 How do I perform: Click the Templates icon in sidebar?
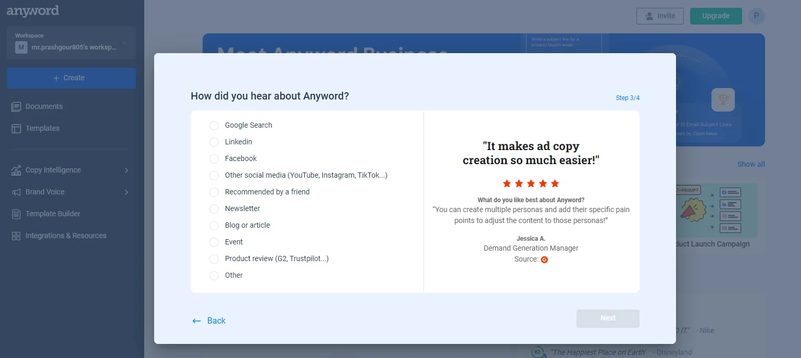(x=16, y=128)
